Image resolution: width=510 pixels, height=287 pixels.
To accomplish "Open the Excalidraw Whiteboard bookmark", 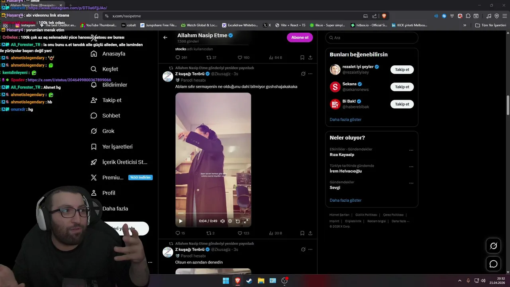I will coord(240,25).
